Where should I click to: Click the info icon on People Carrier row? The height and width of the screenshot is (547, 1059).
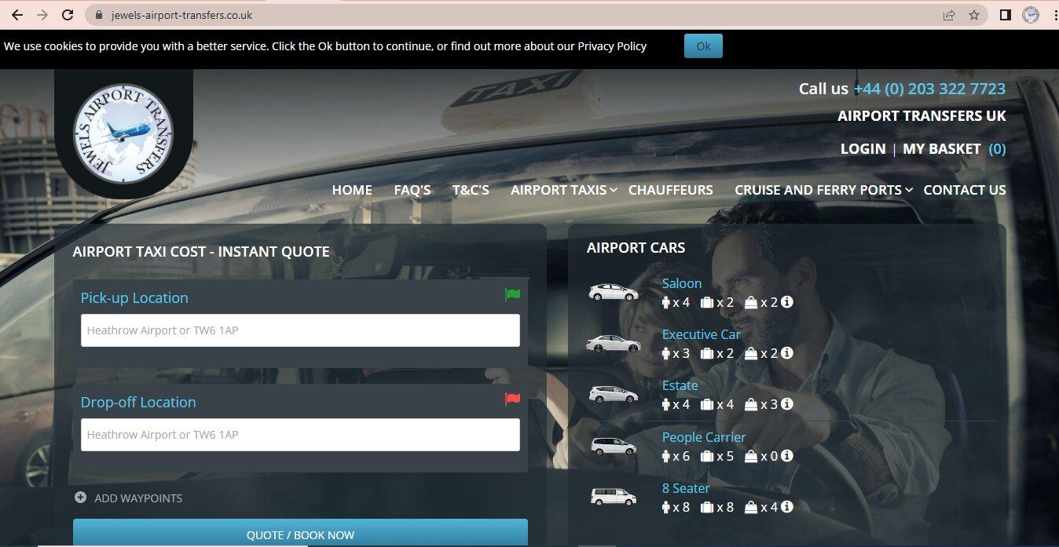[786, 456]
